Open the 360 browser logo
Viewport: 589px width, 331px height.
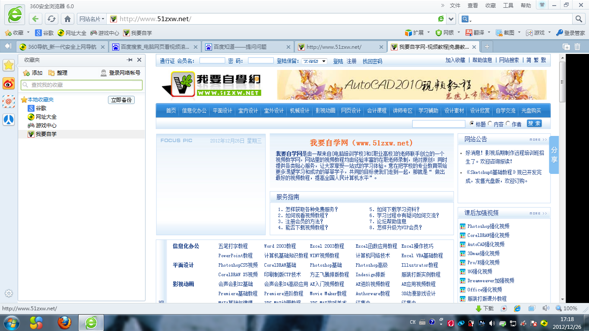(x=15, y=15)
